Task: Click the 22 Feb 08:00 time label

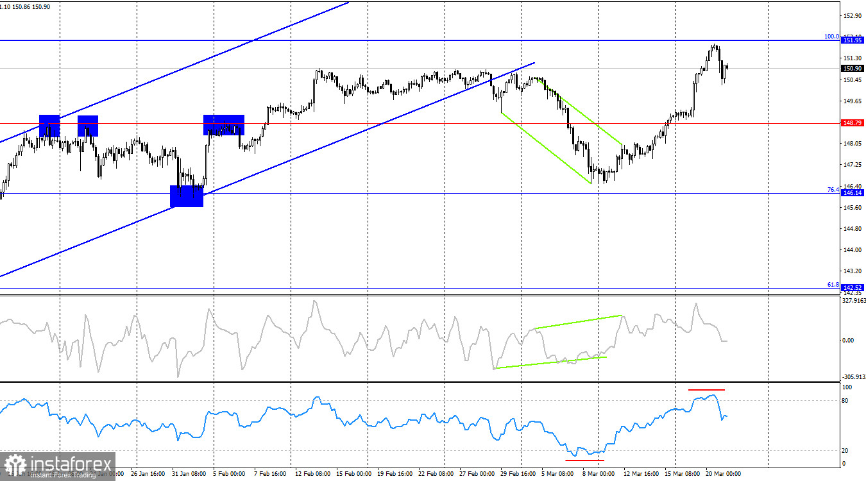Action: pyautogui.click(x=435, y=475)
